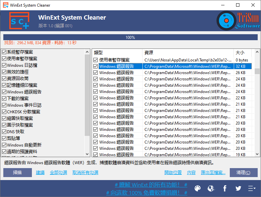Click category list scroll up arrow
This screenshot has height=197, width=261.
pyautogui.click(x=87, y=52)
